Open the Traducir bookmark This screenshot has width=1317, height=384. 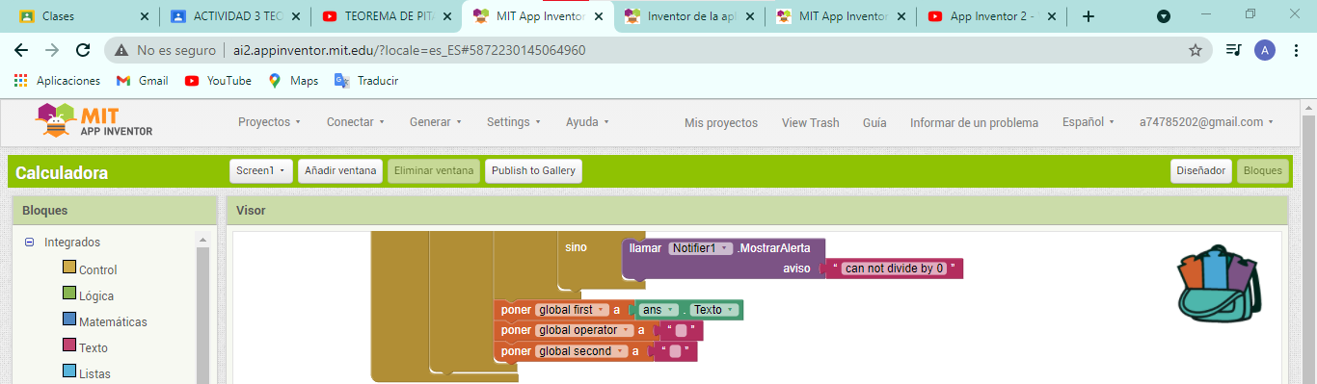tap(366, 81)
